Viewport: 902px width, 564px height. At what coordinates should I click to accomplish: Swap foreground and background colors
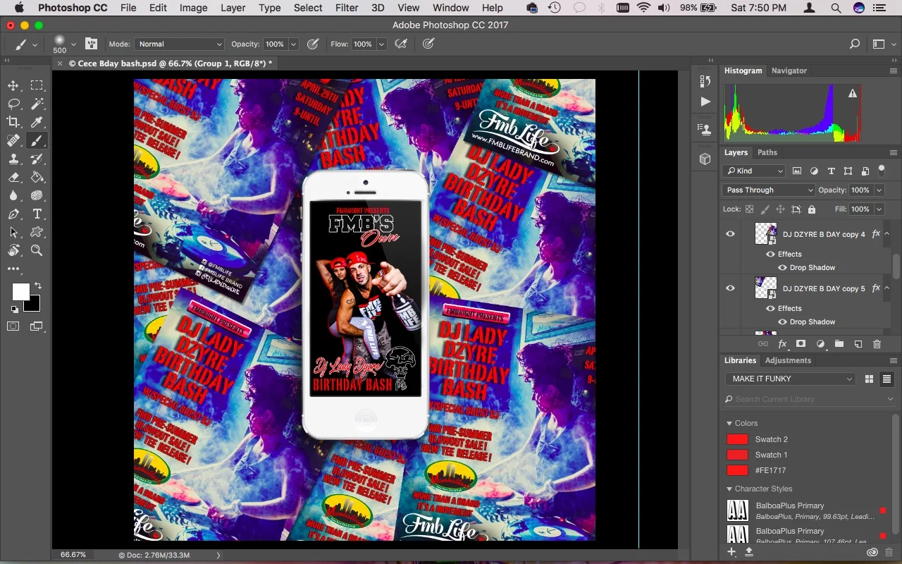click(37, 286)
